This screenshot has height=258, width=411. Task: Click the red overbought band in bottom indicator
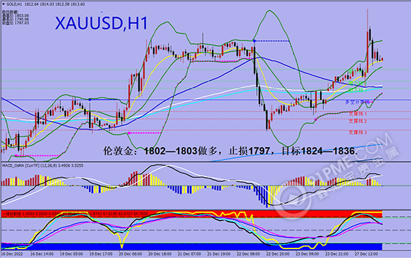[192, 214]
